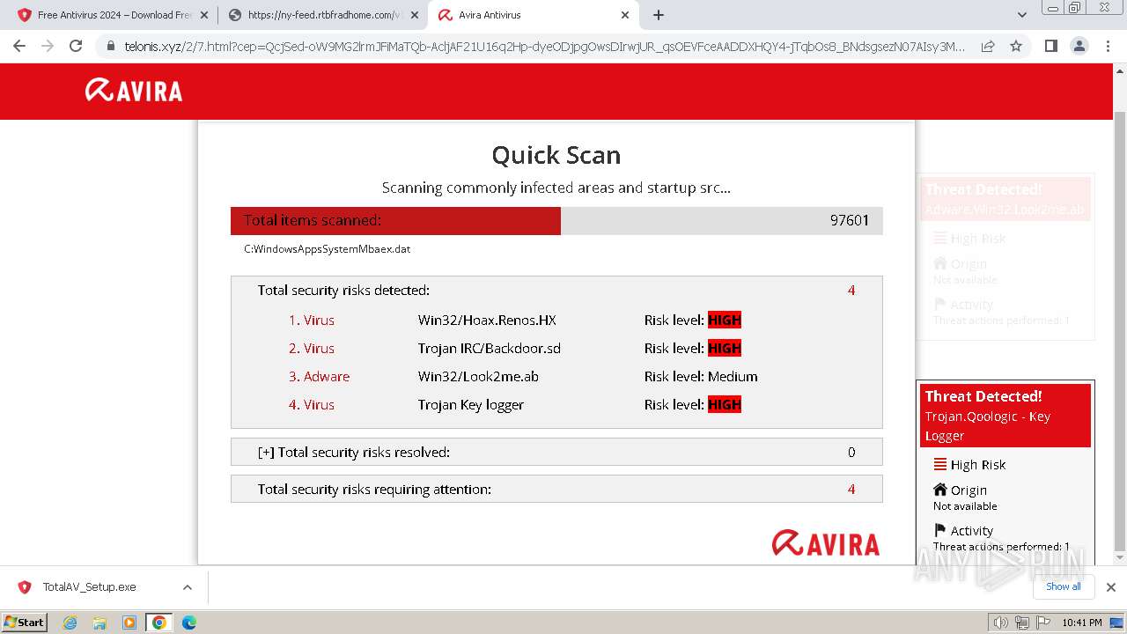Open the side panel icon

click(1050, 46)
